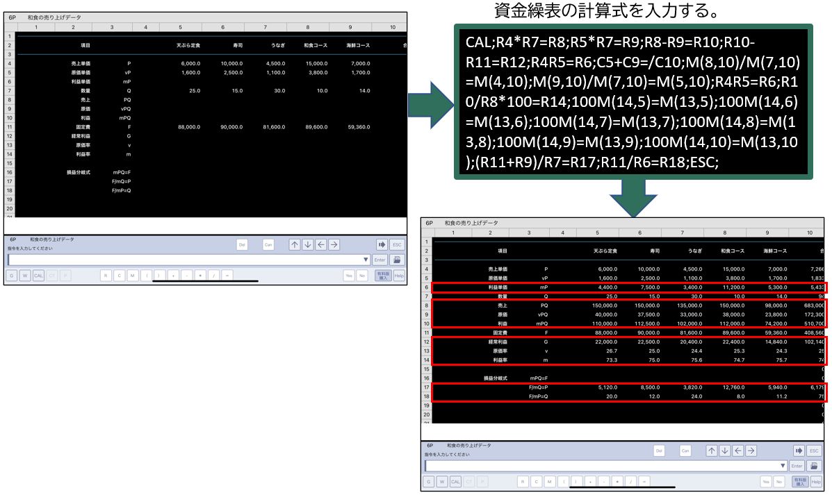Open Help in the results panel
Image resolution: width=832 pixels, height=497 pixels.
pos(815,481)
